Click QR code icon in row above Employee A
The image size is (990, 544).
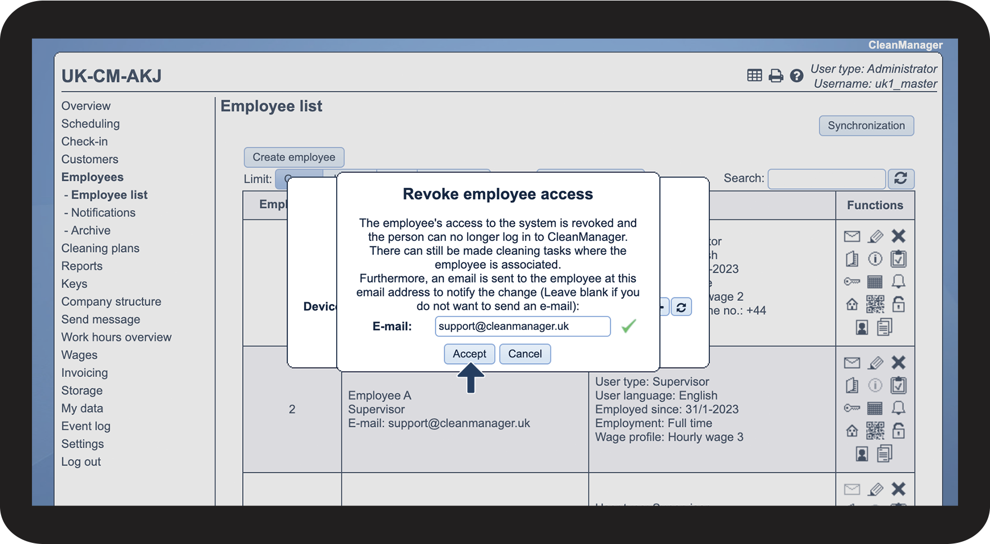(875, 304)
